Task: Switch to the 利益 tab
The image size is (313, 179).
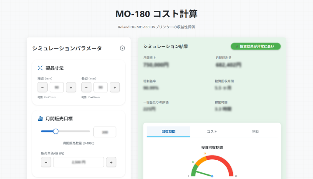Action: pyautogui.click(x=255, y=132)
